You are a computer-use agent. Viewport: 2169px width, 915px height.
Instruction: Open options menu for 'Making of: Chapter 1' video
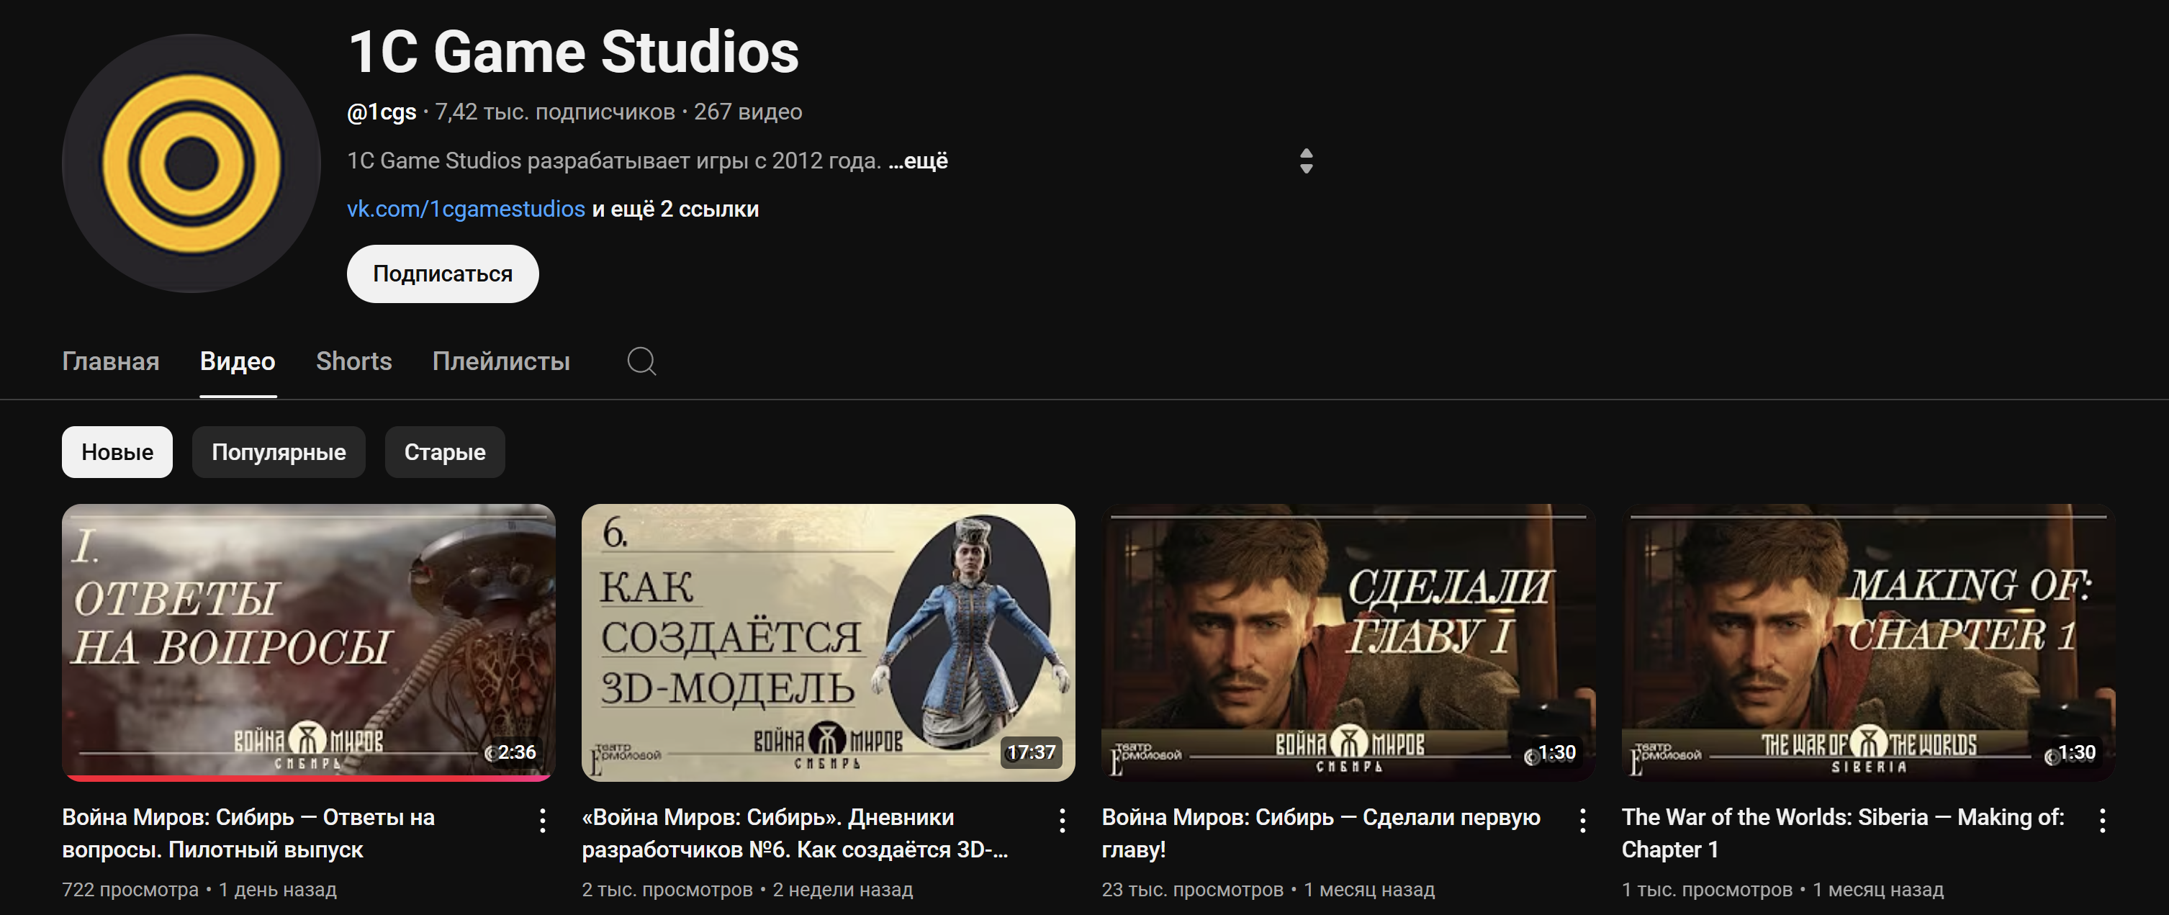tap(2103, 820)
